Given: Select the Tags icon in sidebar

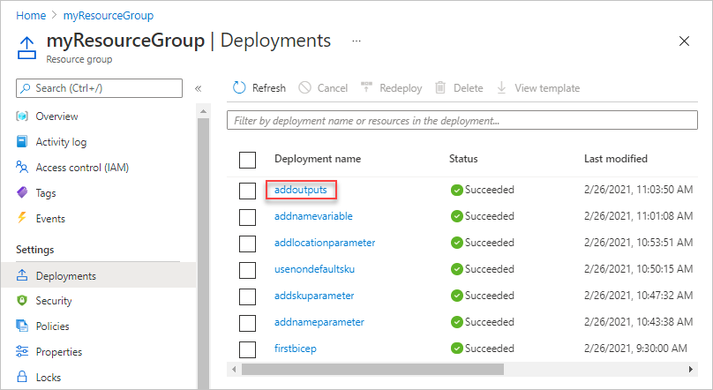Looking at the screenshot, I should click(23, 193).
